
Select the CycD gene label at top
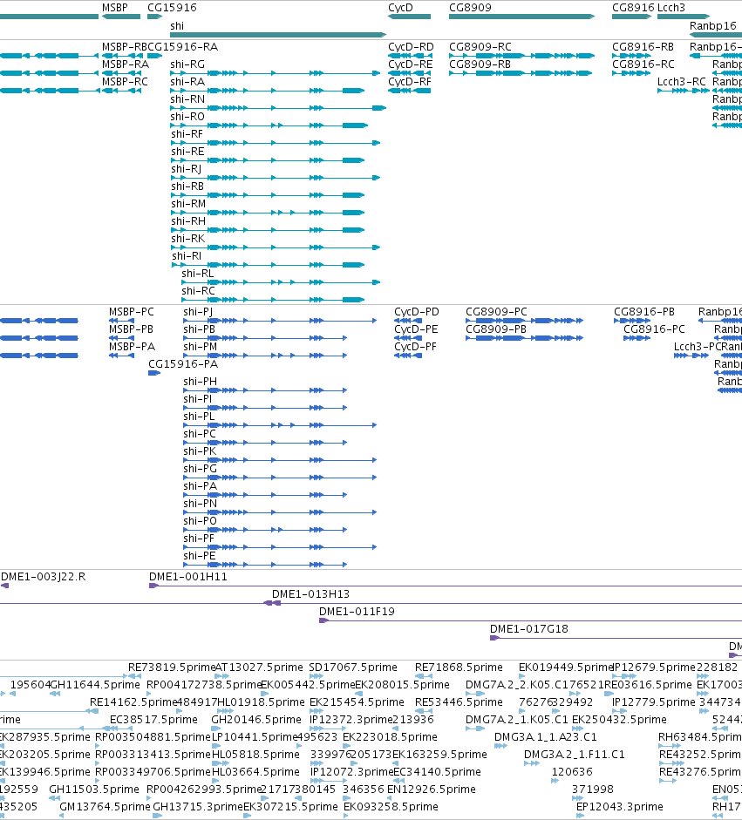coord(400,8)
